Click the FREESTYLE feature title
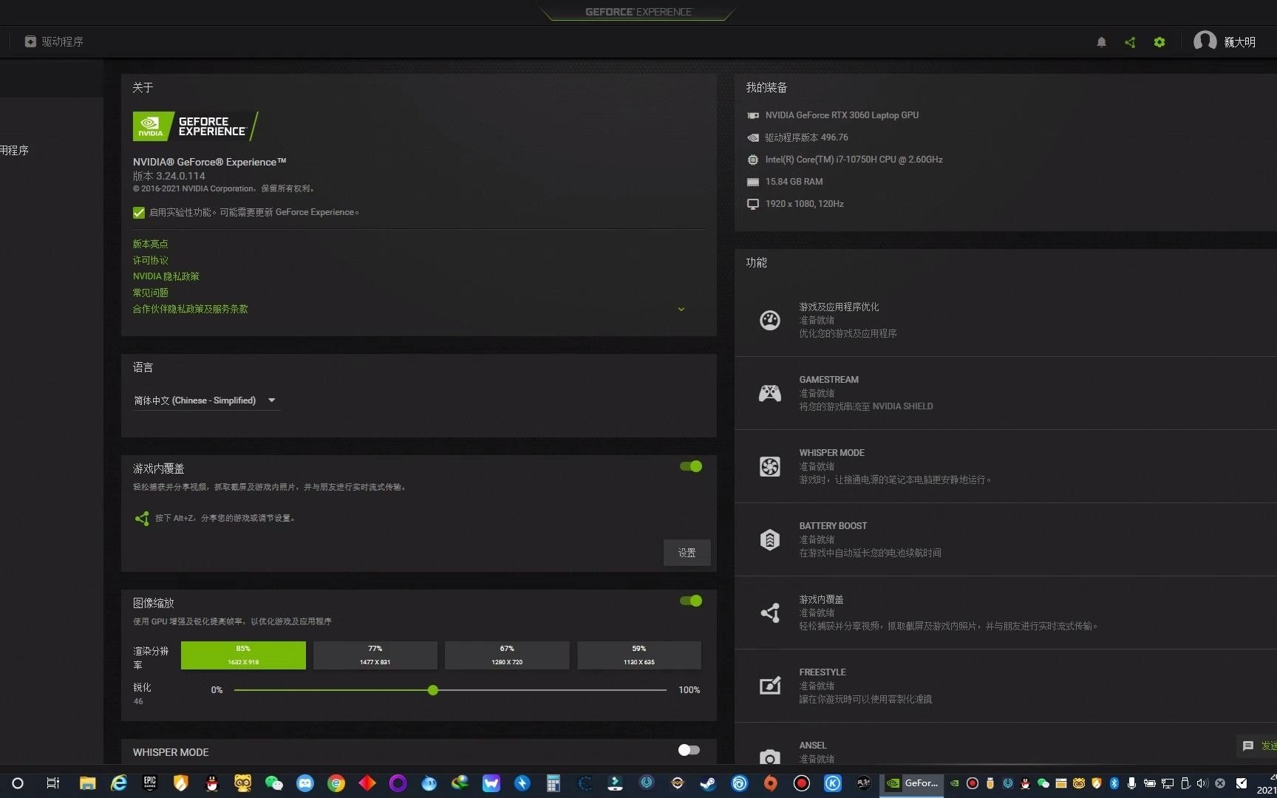1277x798 pixels. point(823,672)
